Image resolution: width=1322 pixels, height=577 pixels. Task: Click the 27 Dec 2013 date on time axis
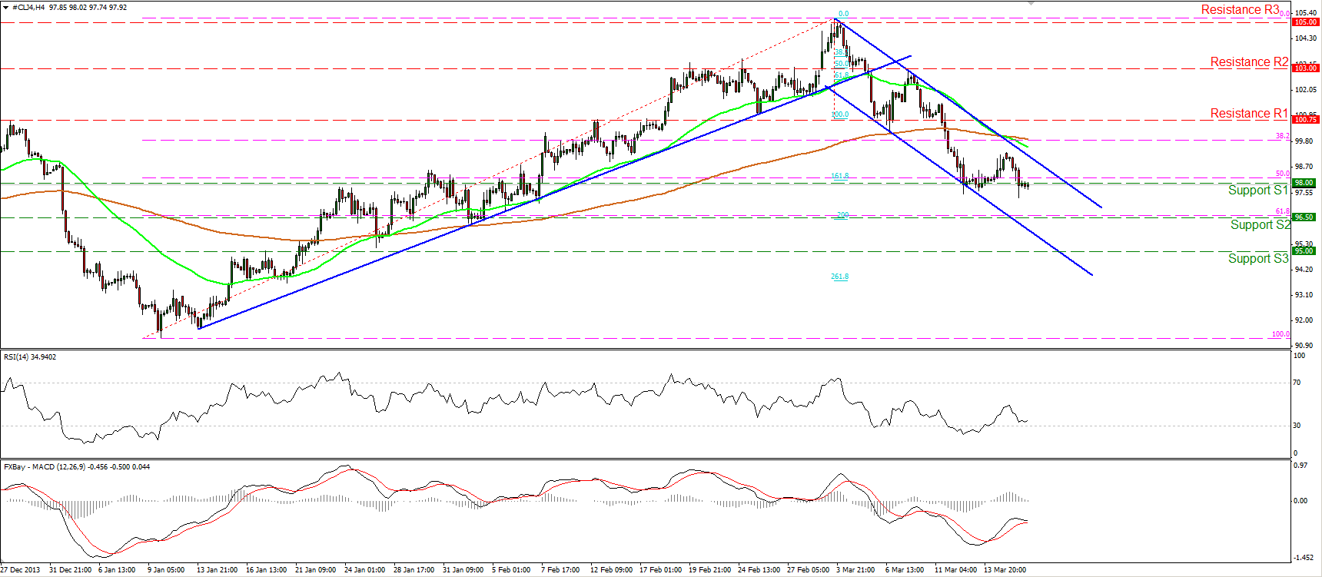21,570
